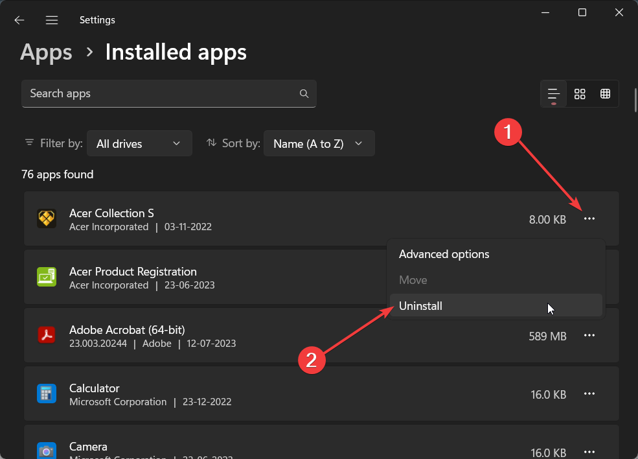
Task: Maximize the Settings window
Action: (x=582, y=12)
